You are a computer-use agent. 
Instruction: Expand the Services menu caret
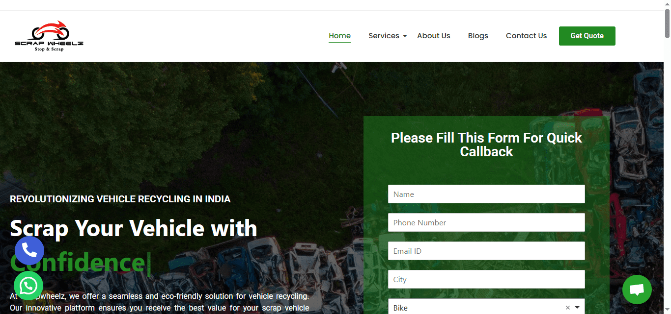[x=405, y=36]
